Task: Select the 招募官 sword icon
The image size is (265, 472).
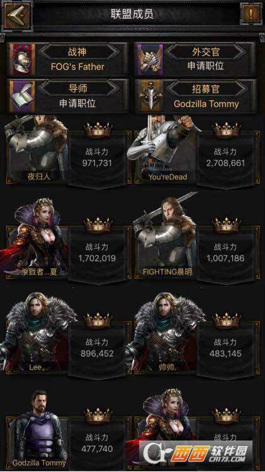Action: point(150,96)
